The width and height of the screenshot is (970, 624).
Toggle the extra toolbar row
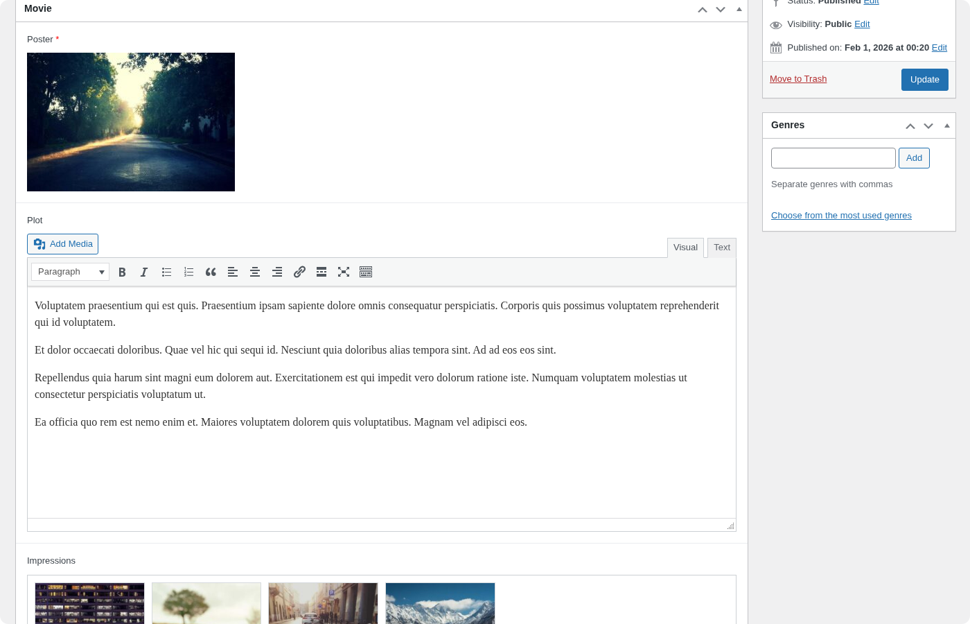(x=366, y=272)
